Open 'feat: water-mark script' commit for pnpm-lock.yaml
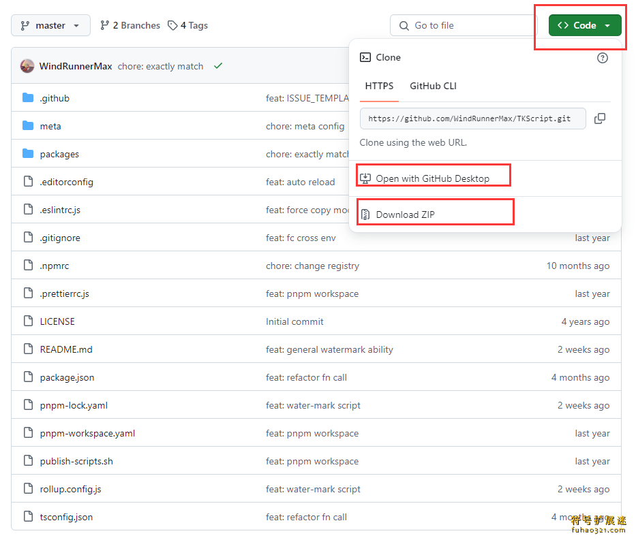Image resolution: width=636 pixels, height=540 pixels. coord(313,405)
